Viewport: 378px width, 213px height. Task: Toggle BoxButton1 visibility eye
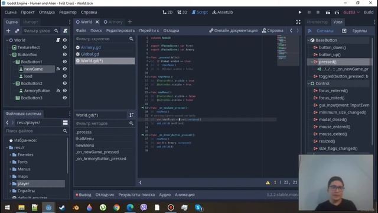click(x=65, y=62)
